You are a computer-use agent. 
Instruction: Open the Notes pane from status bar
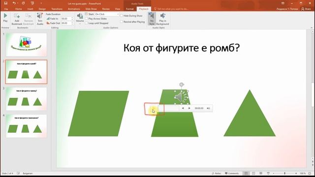click(x=217, y=173)
